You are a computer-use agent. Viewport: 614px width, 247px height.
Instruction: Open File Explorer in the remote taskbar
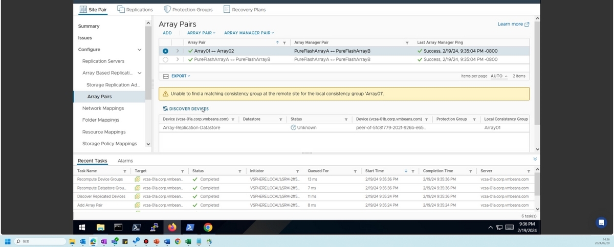point(100,227)
